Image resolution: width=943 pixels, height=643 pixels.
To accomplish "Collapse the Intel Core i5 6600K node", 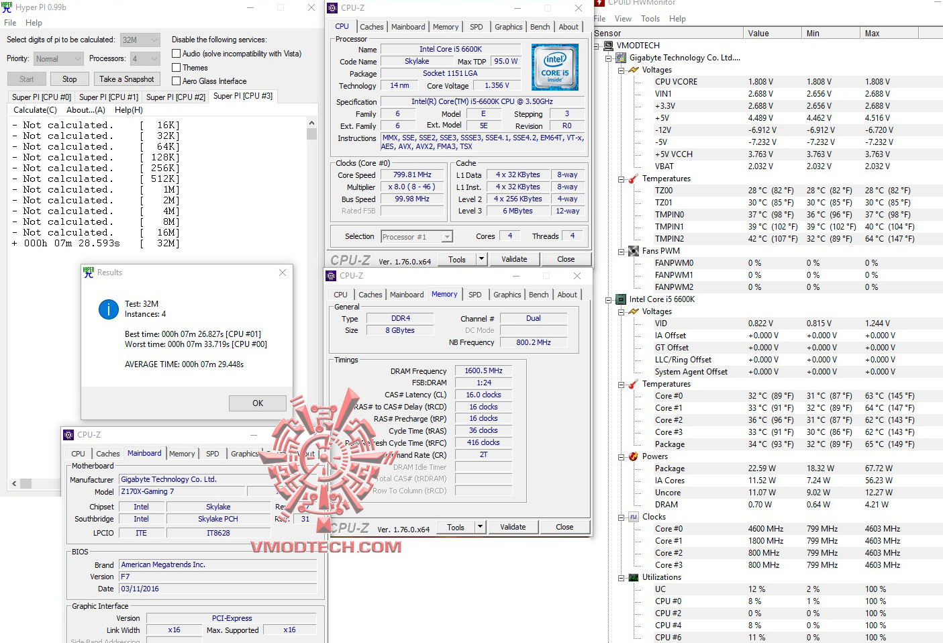I will 609,299.
